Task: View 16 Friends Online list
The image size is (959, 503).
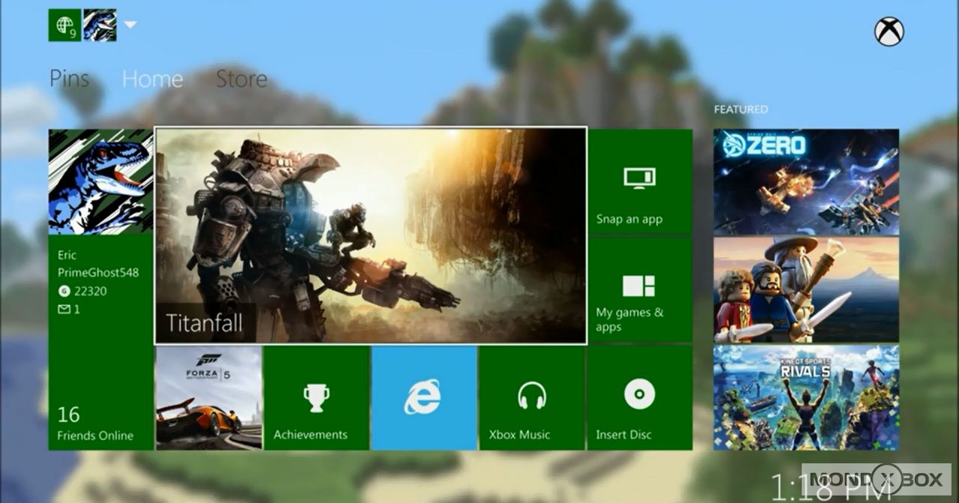Action: coord(95,424)
